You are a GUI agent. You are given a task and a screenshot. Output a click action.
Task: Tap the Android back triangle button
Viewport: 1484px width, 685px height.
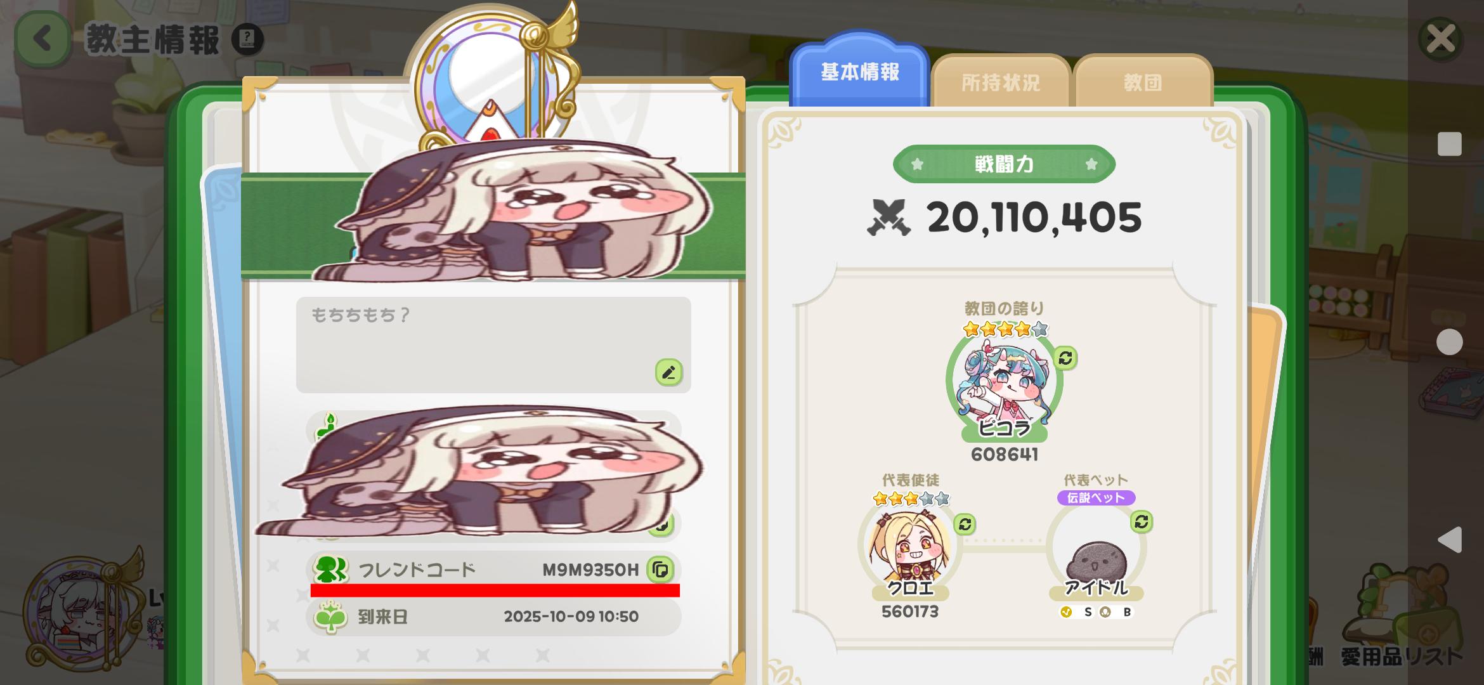(1449, 540)
